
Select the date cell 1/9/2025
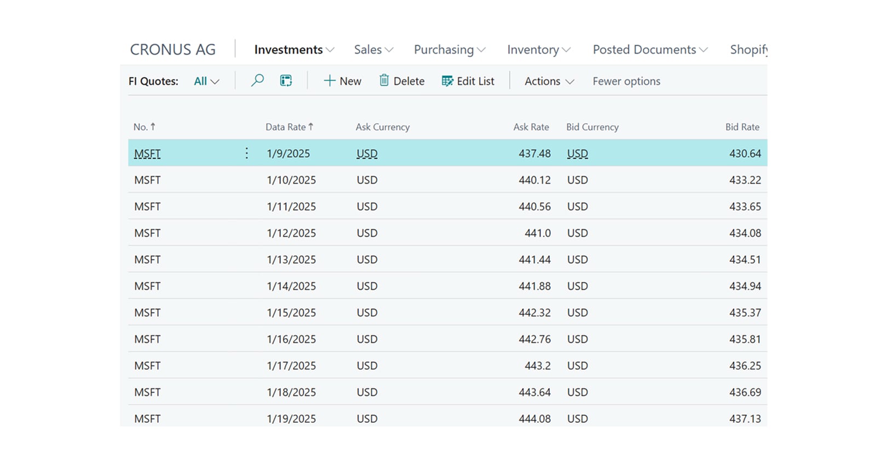288,154
